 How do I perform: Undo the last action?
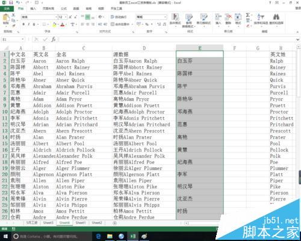pos(18,2)
